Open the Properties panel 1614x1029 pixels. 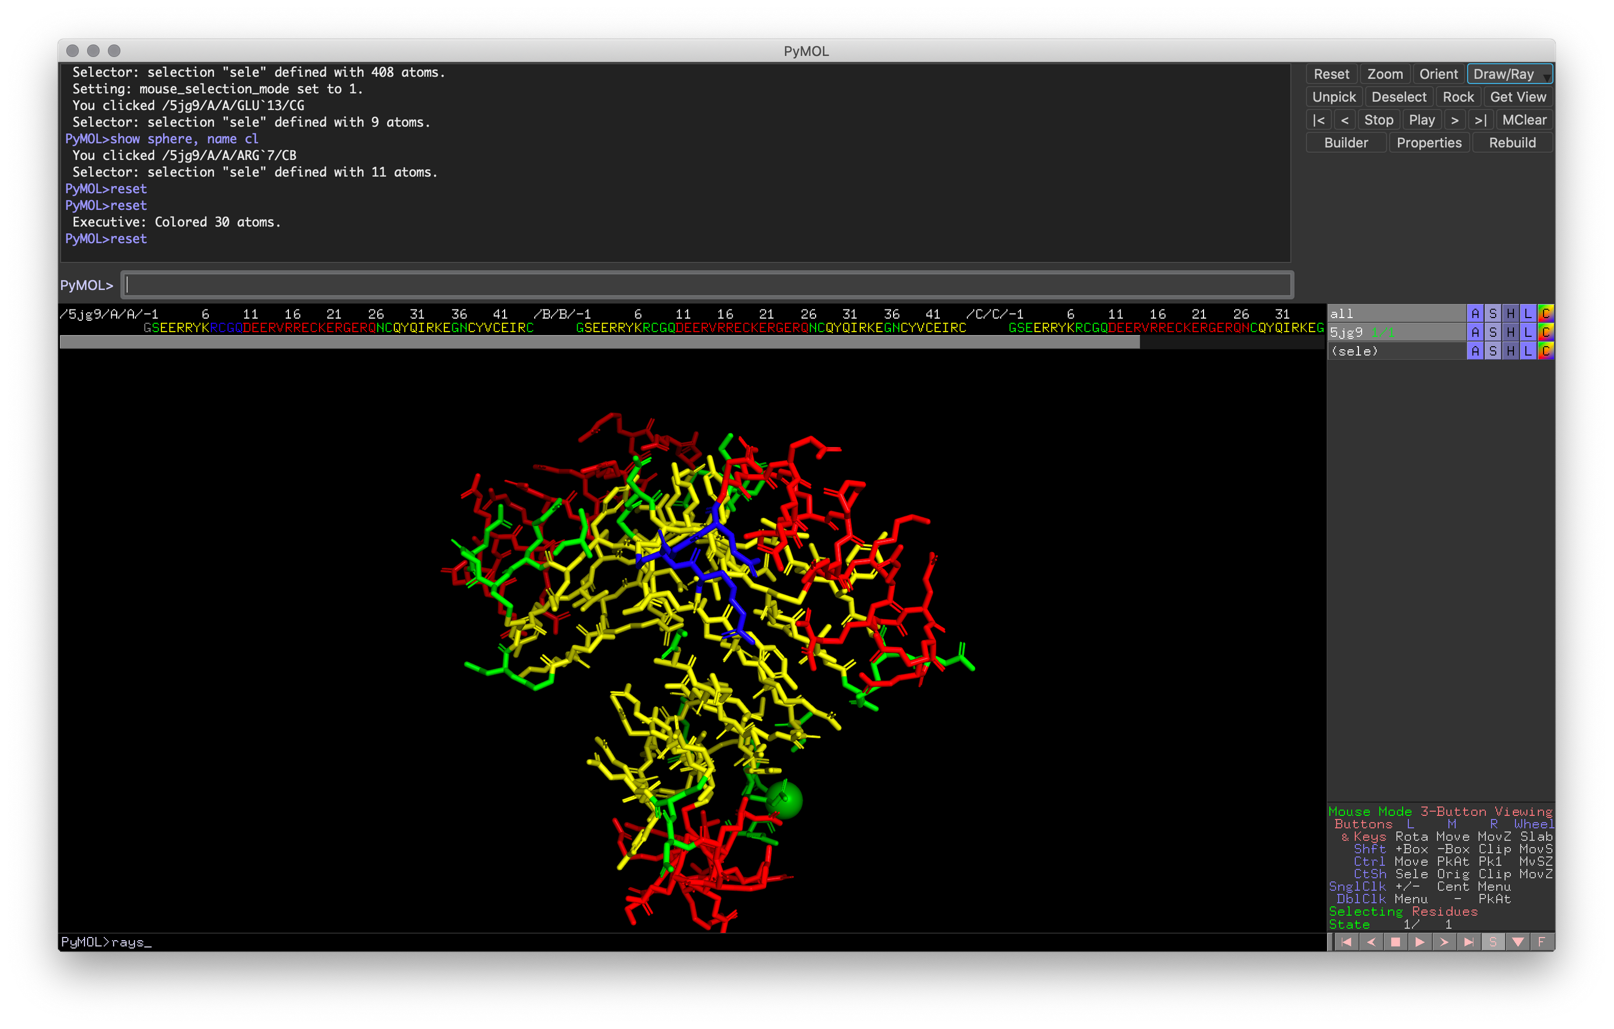coord(1429,142)
